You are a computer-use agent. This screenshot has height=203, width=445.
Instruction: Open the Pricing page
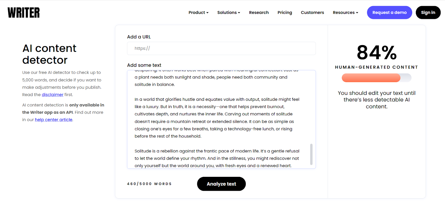click(285, 13)
